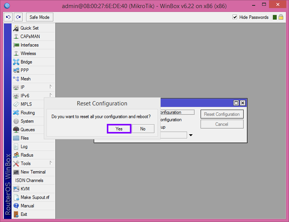Confirm reset by clicking Yes
Screen dimensions: 289x222
(x=119, y=129)
